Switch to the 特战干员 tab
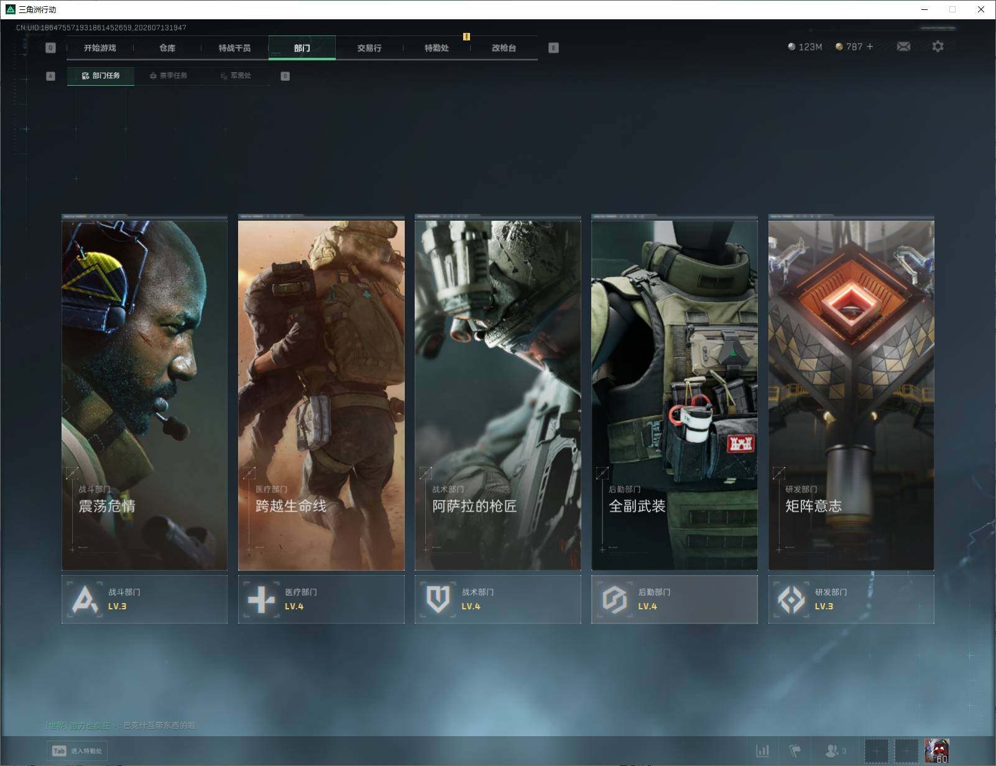996x766 pixels. (234, 48)
